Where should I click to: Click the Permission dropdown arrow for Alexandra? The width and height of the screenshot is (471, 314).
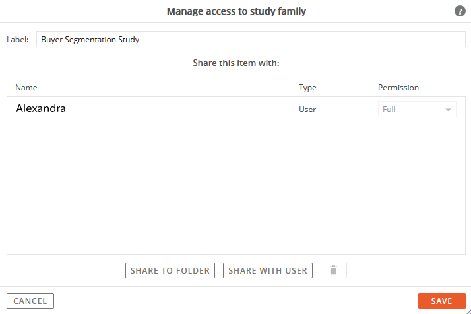tap(448, 110)
